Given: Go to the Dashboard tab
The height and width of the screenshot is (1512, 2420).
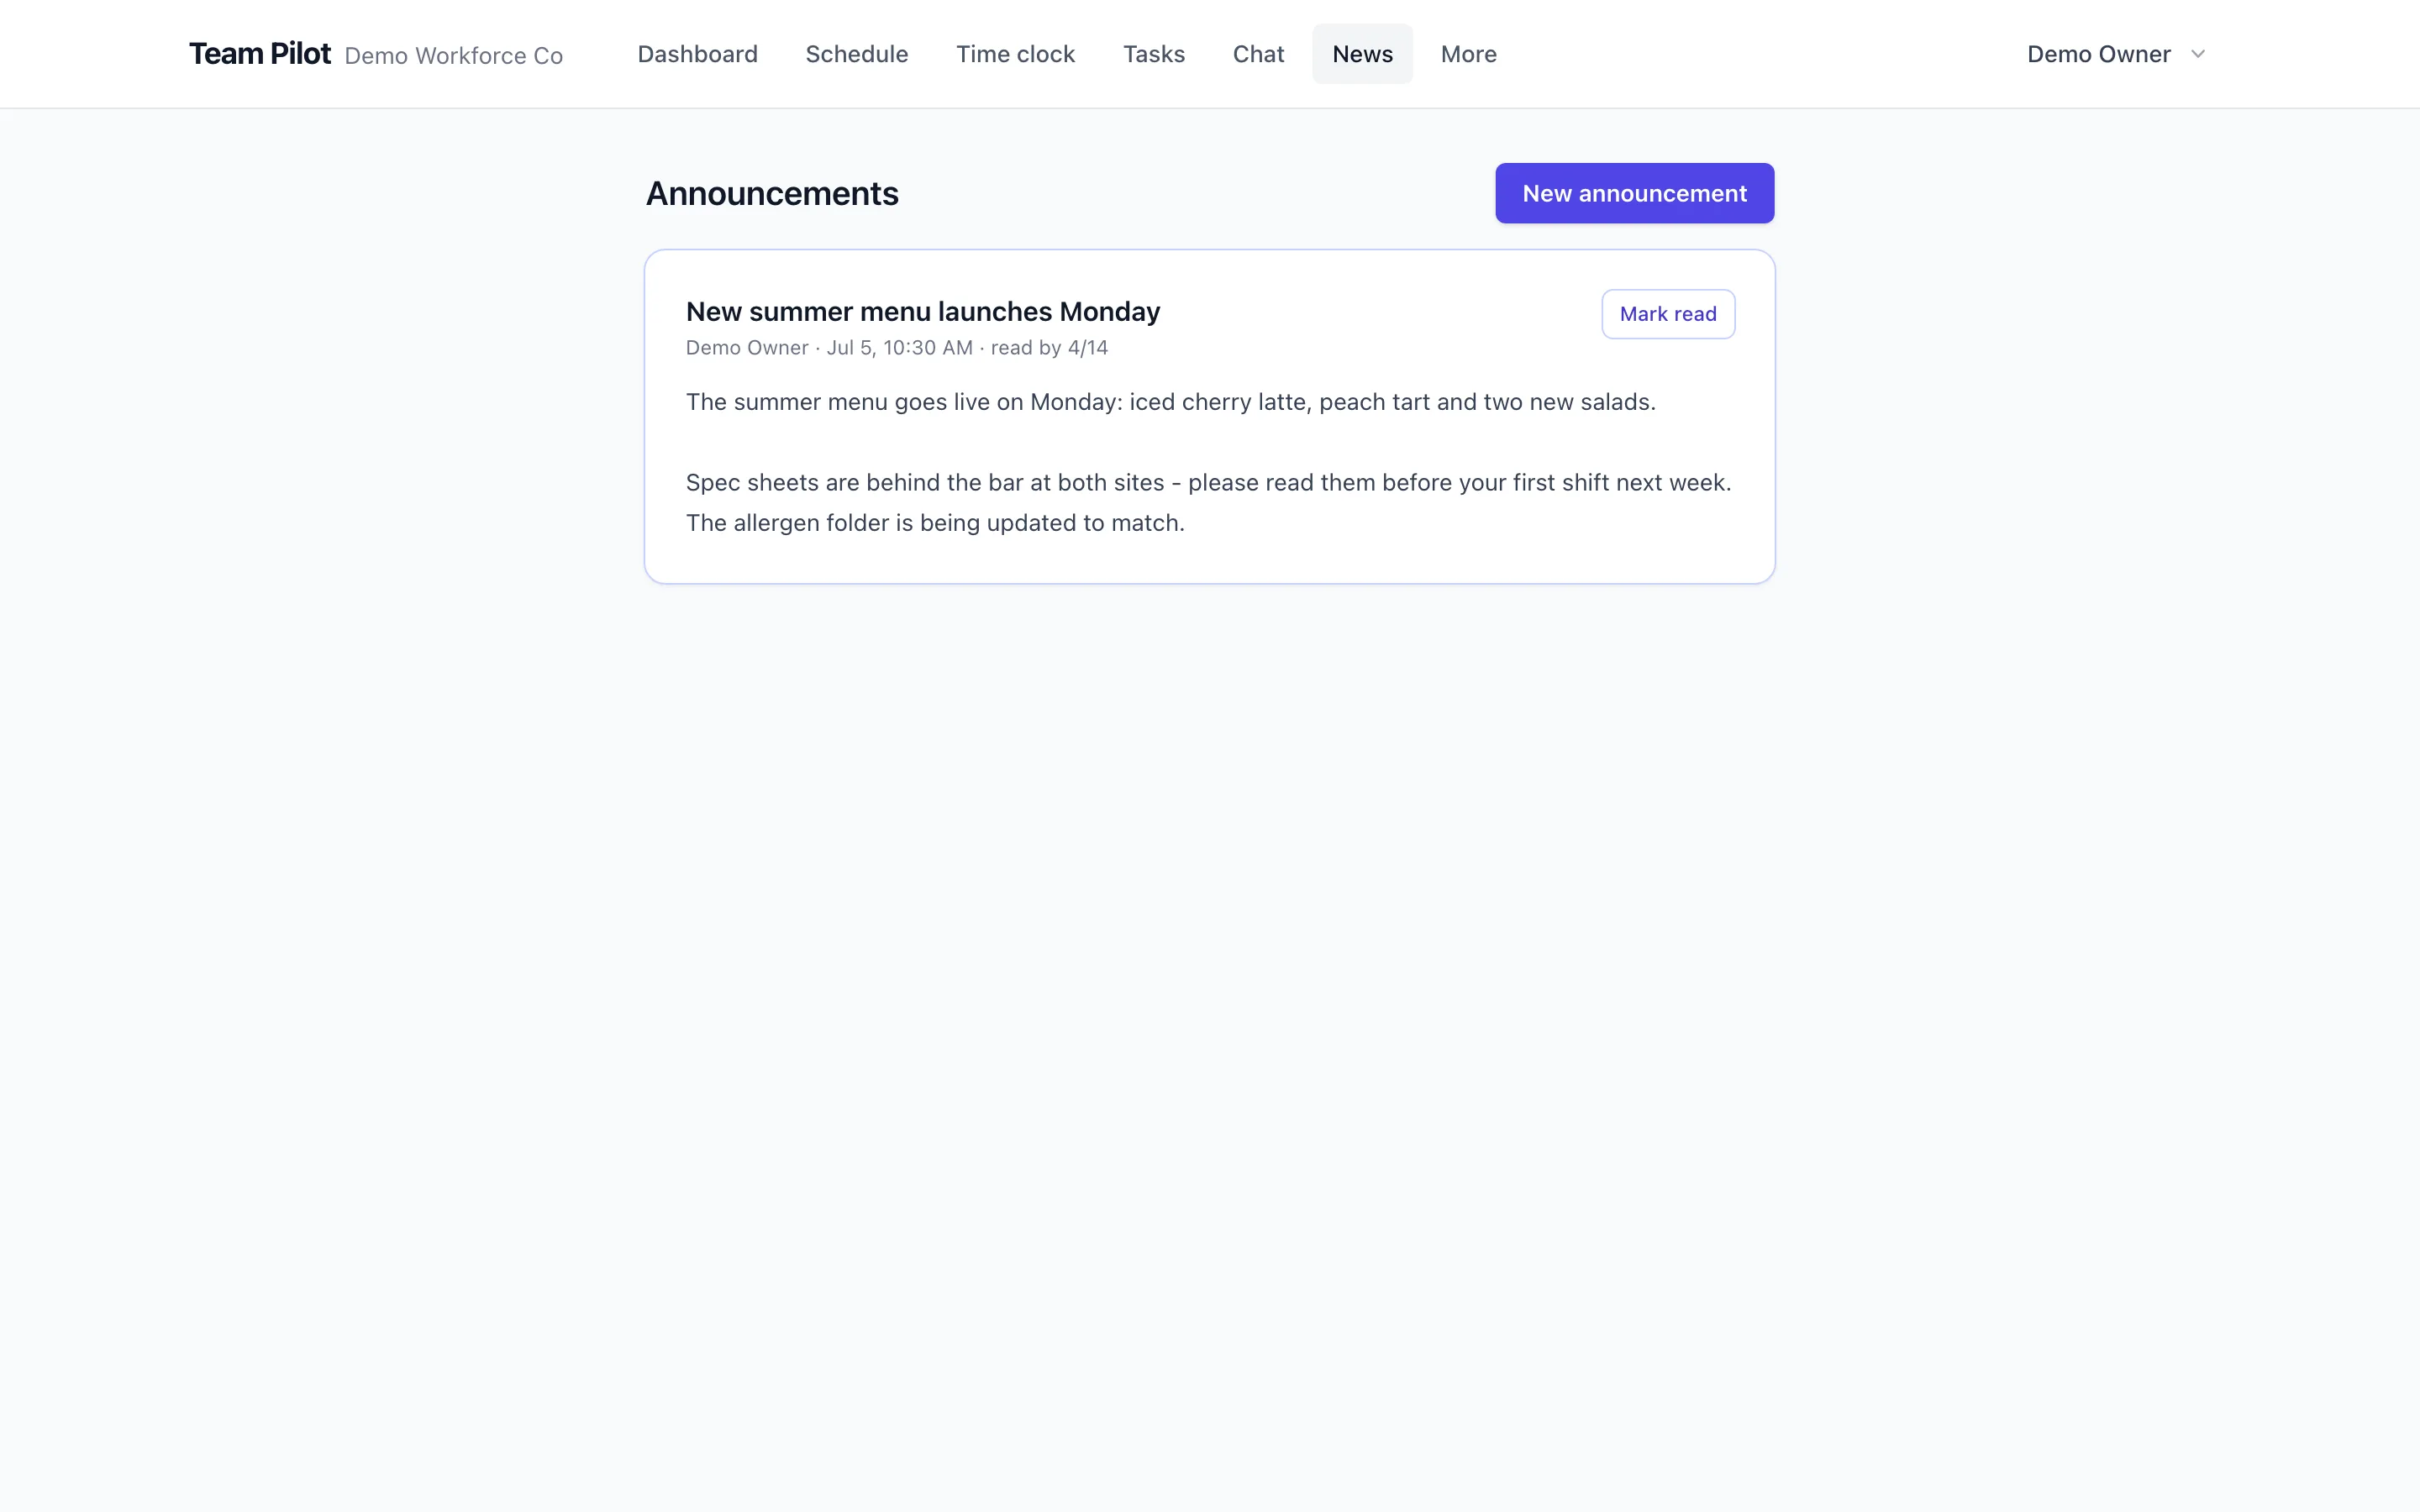Looking at the screenshot, I should [697, 54].
